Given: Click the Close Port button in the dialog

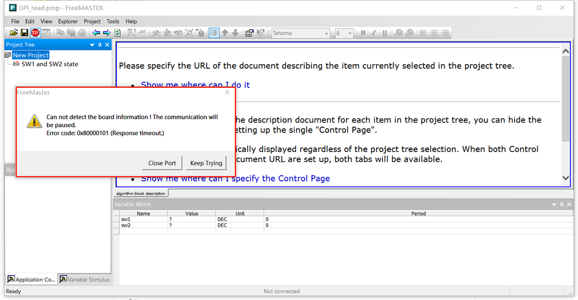Looking at the screenshot, I should (x=162, y=163).
